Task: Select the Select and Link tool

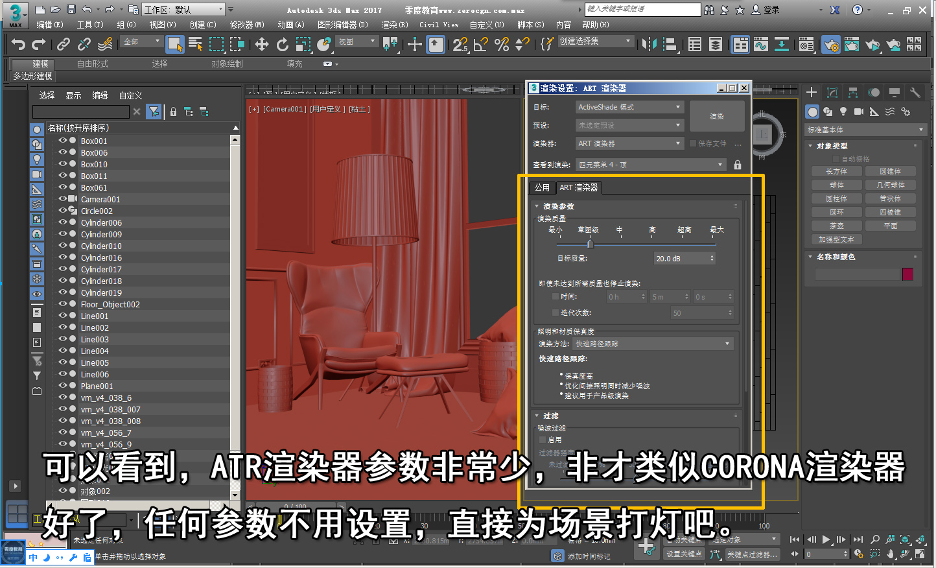Action: click(x=63, y=44)
